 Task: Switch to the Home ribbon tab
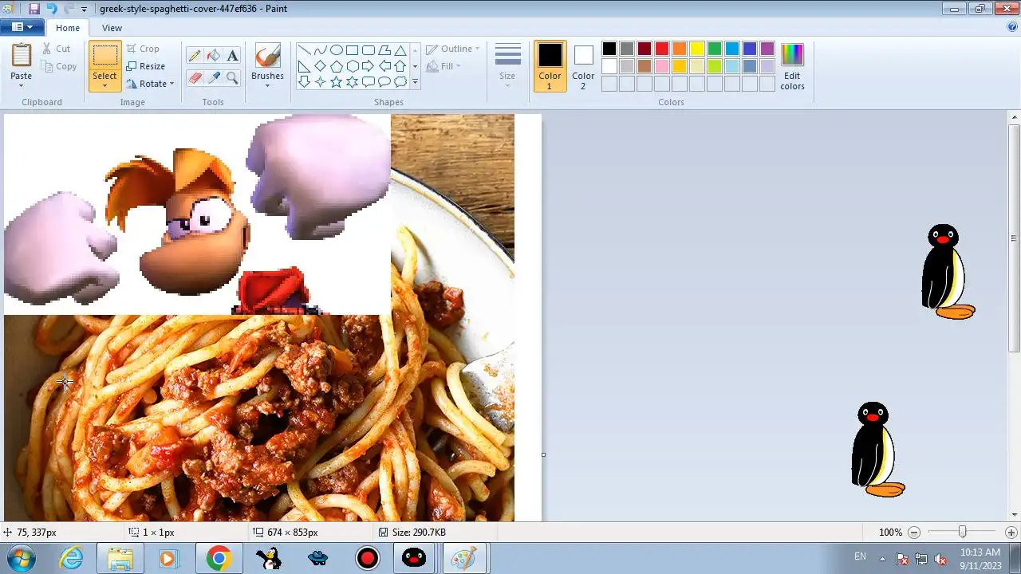click(x=67, y=28)
